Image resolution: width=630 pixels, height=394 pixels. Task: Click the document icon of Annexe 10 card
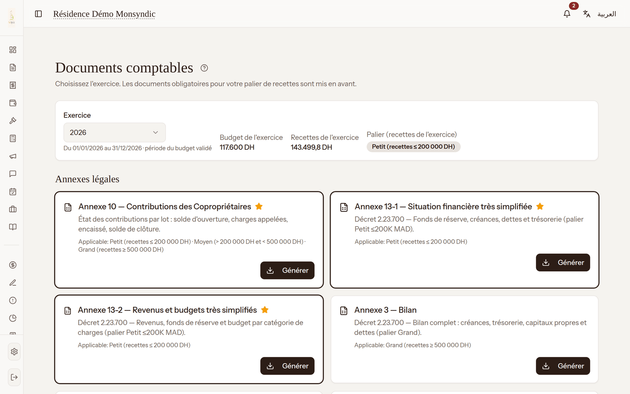[68, 207]
